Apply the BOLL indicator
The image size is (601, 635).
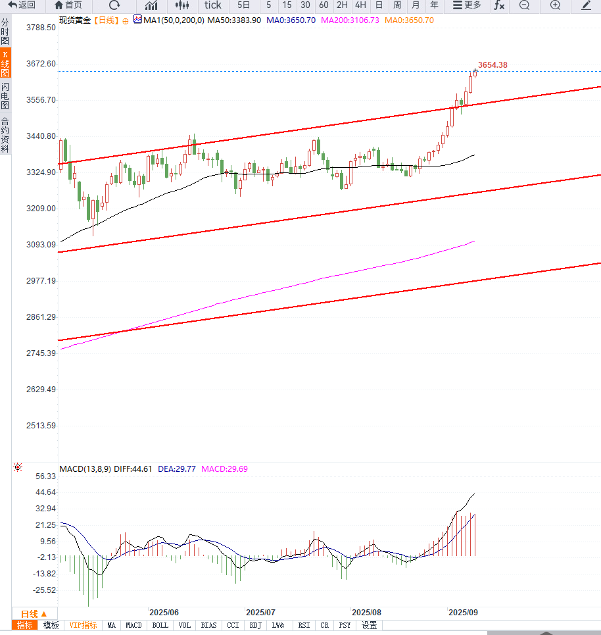pos(160,625)
